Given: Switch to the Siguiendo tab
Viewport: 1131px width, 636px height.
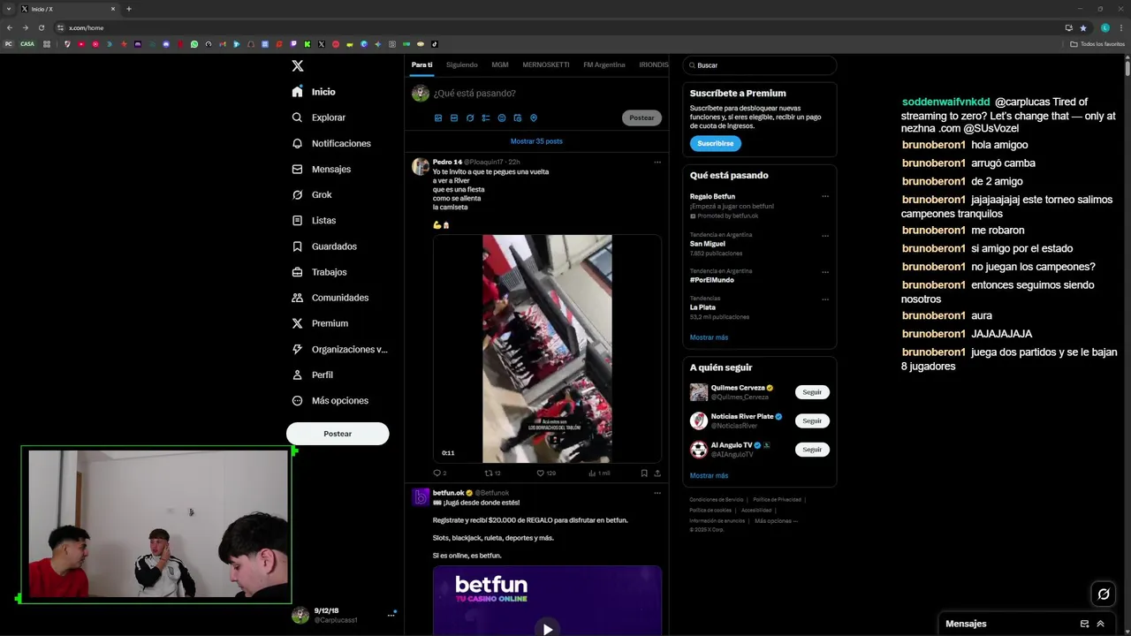Looking at the screenshot, I should [x=461, y=64].
